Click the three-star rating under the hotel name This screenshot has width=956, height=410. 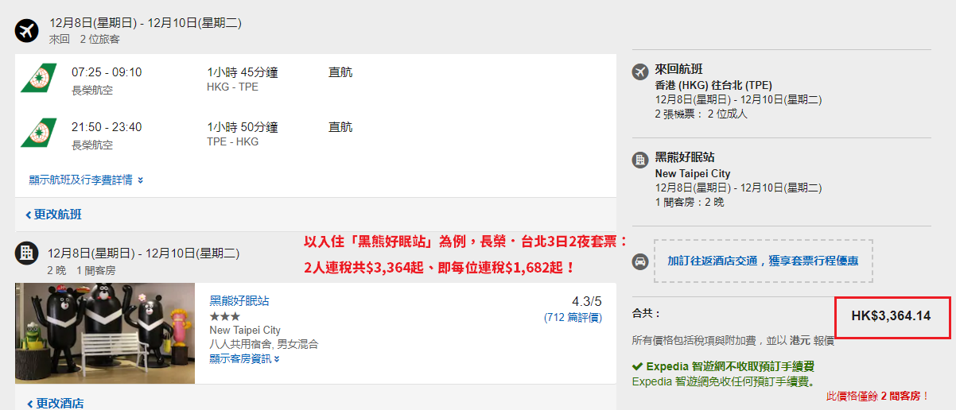pyautogui.click(x=224, y=316)
